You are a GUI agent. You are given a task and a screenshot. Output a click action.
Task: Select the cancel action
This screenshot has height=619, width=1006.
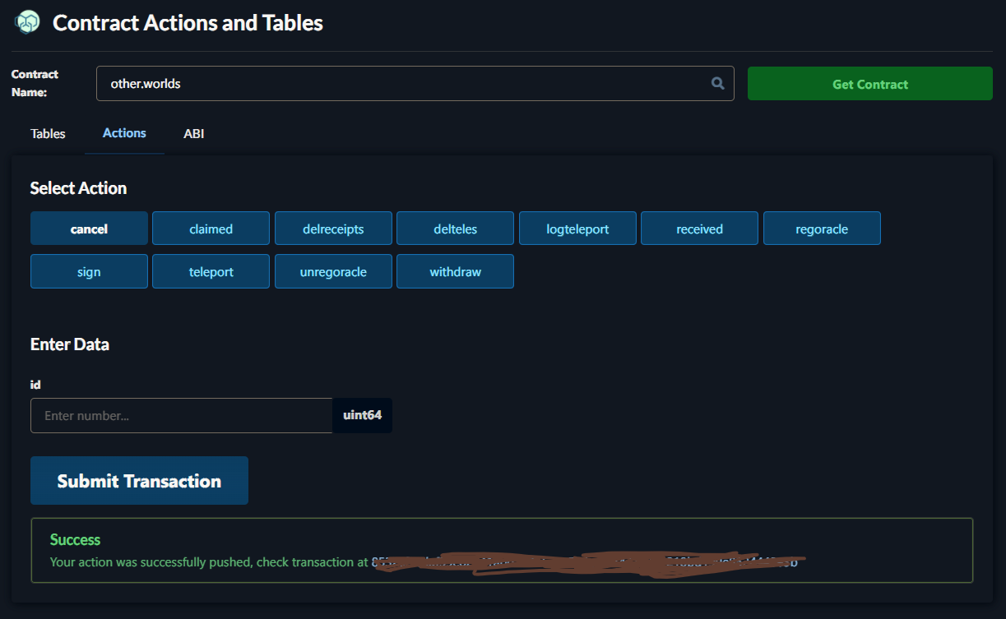click(89, 229)
